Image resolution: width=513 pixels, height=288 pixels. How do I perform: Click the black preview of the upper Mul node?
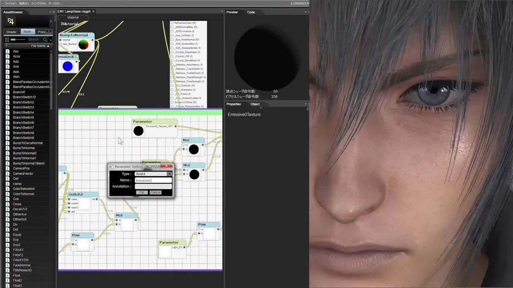pos(194,150)
